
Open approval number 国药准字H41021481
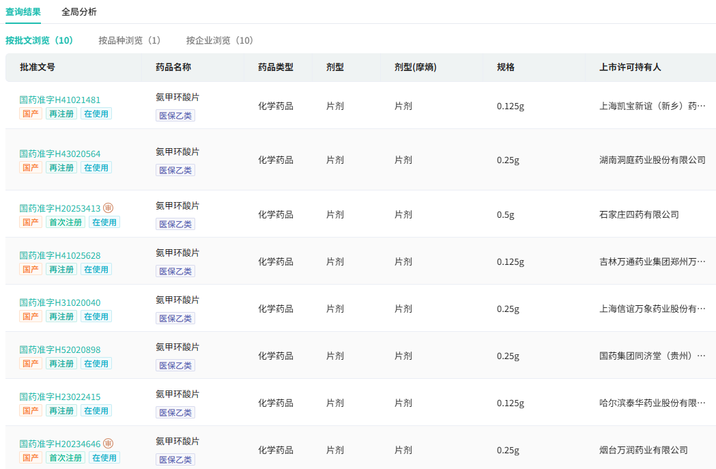pos(60,100)
